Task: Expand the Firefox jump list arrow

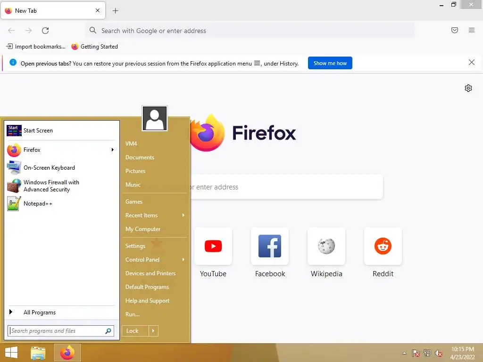Action: click(x=113, y=150)
